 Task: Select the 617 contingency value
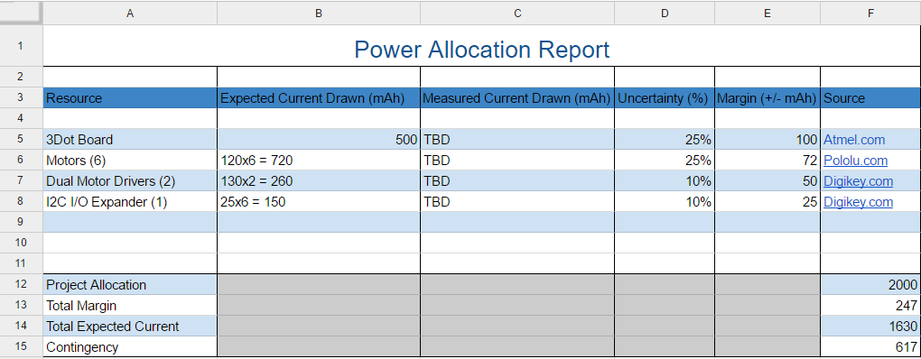click(x=870, y=346)
